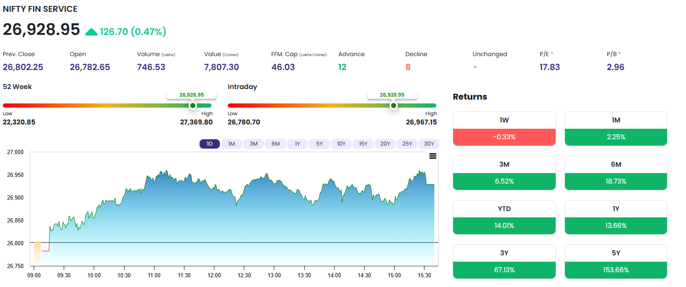Click the 15:30 time axis label
The width and height of the screenshot is (686, 287).
click(424, 275)
